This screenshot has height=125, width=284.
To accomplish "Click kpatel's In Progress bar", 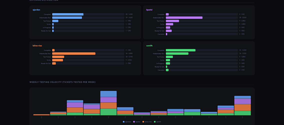I will (x=168, y=27).
